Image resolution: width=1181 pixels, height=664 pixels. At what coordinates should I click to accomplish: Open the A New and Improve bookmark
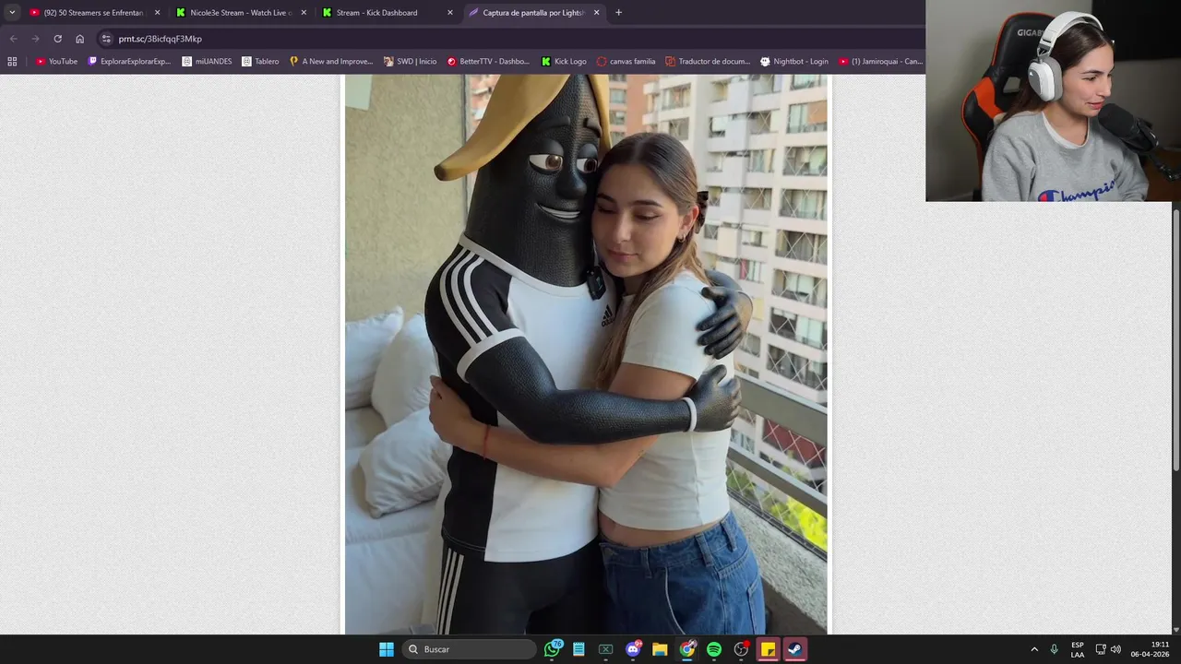tap(330, 62)
